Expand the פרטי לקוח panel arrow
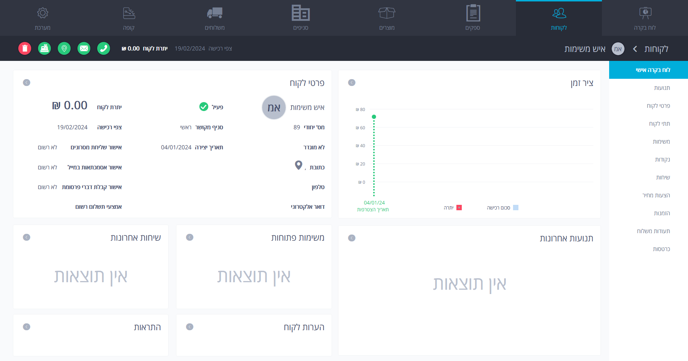The width and height of the screenshot is (688, 361). 27,83
